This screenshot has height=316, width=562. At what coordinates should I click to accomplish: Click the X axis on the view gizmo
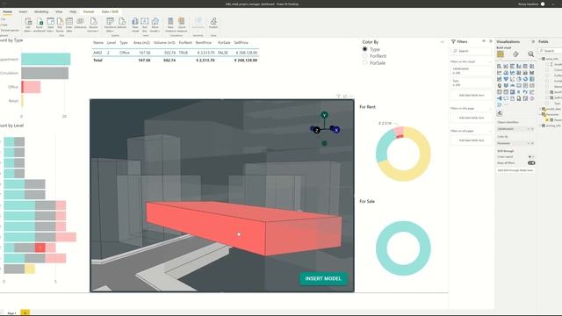(x=336, y=130)
